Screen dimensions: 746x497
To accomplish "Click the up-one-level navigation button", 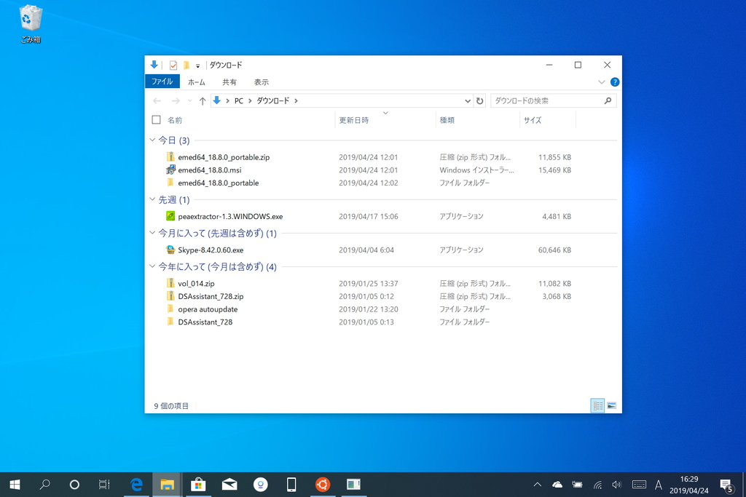I will pyautogui.click(x=203, y=100).
